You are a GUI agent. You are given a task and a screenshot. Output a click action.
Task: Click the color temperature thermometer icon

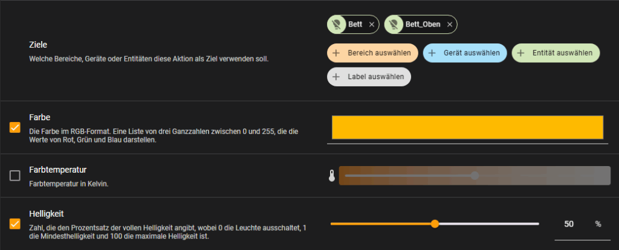pyautogui.click(x=331, y=176)
